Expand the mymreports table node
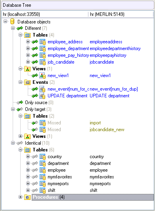 click(28, 184)
